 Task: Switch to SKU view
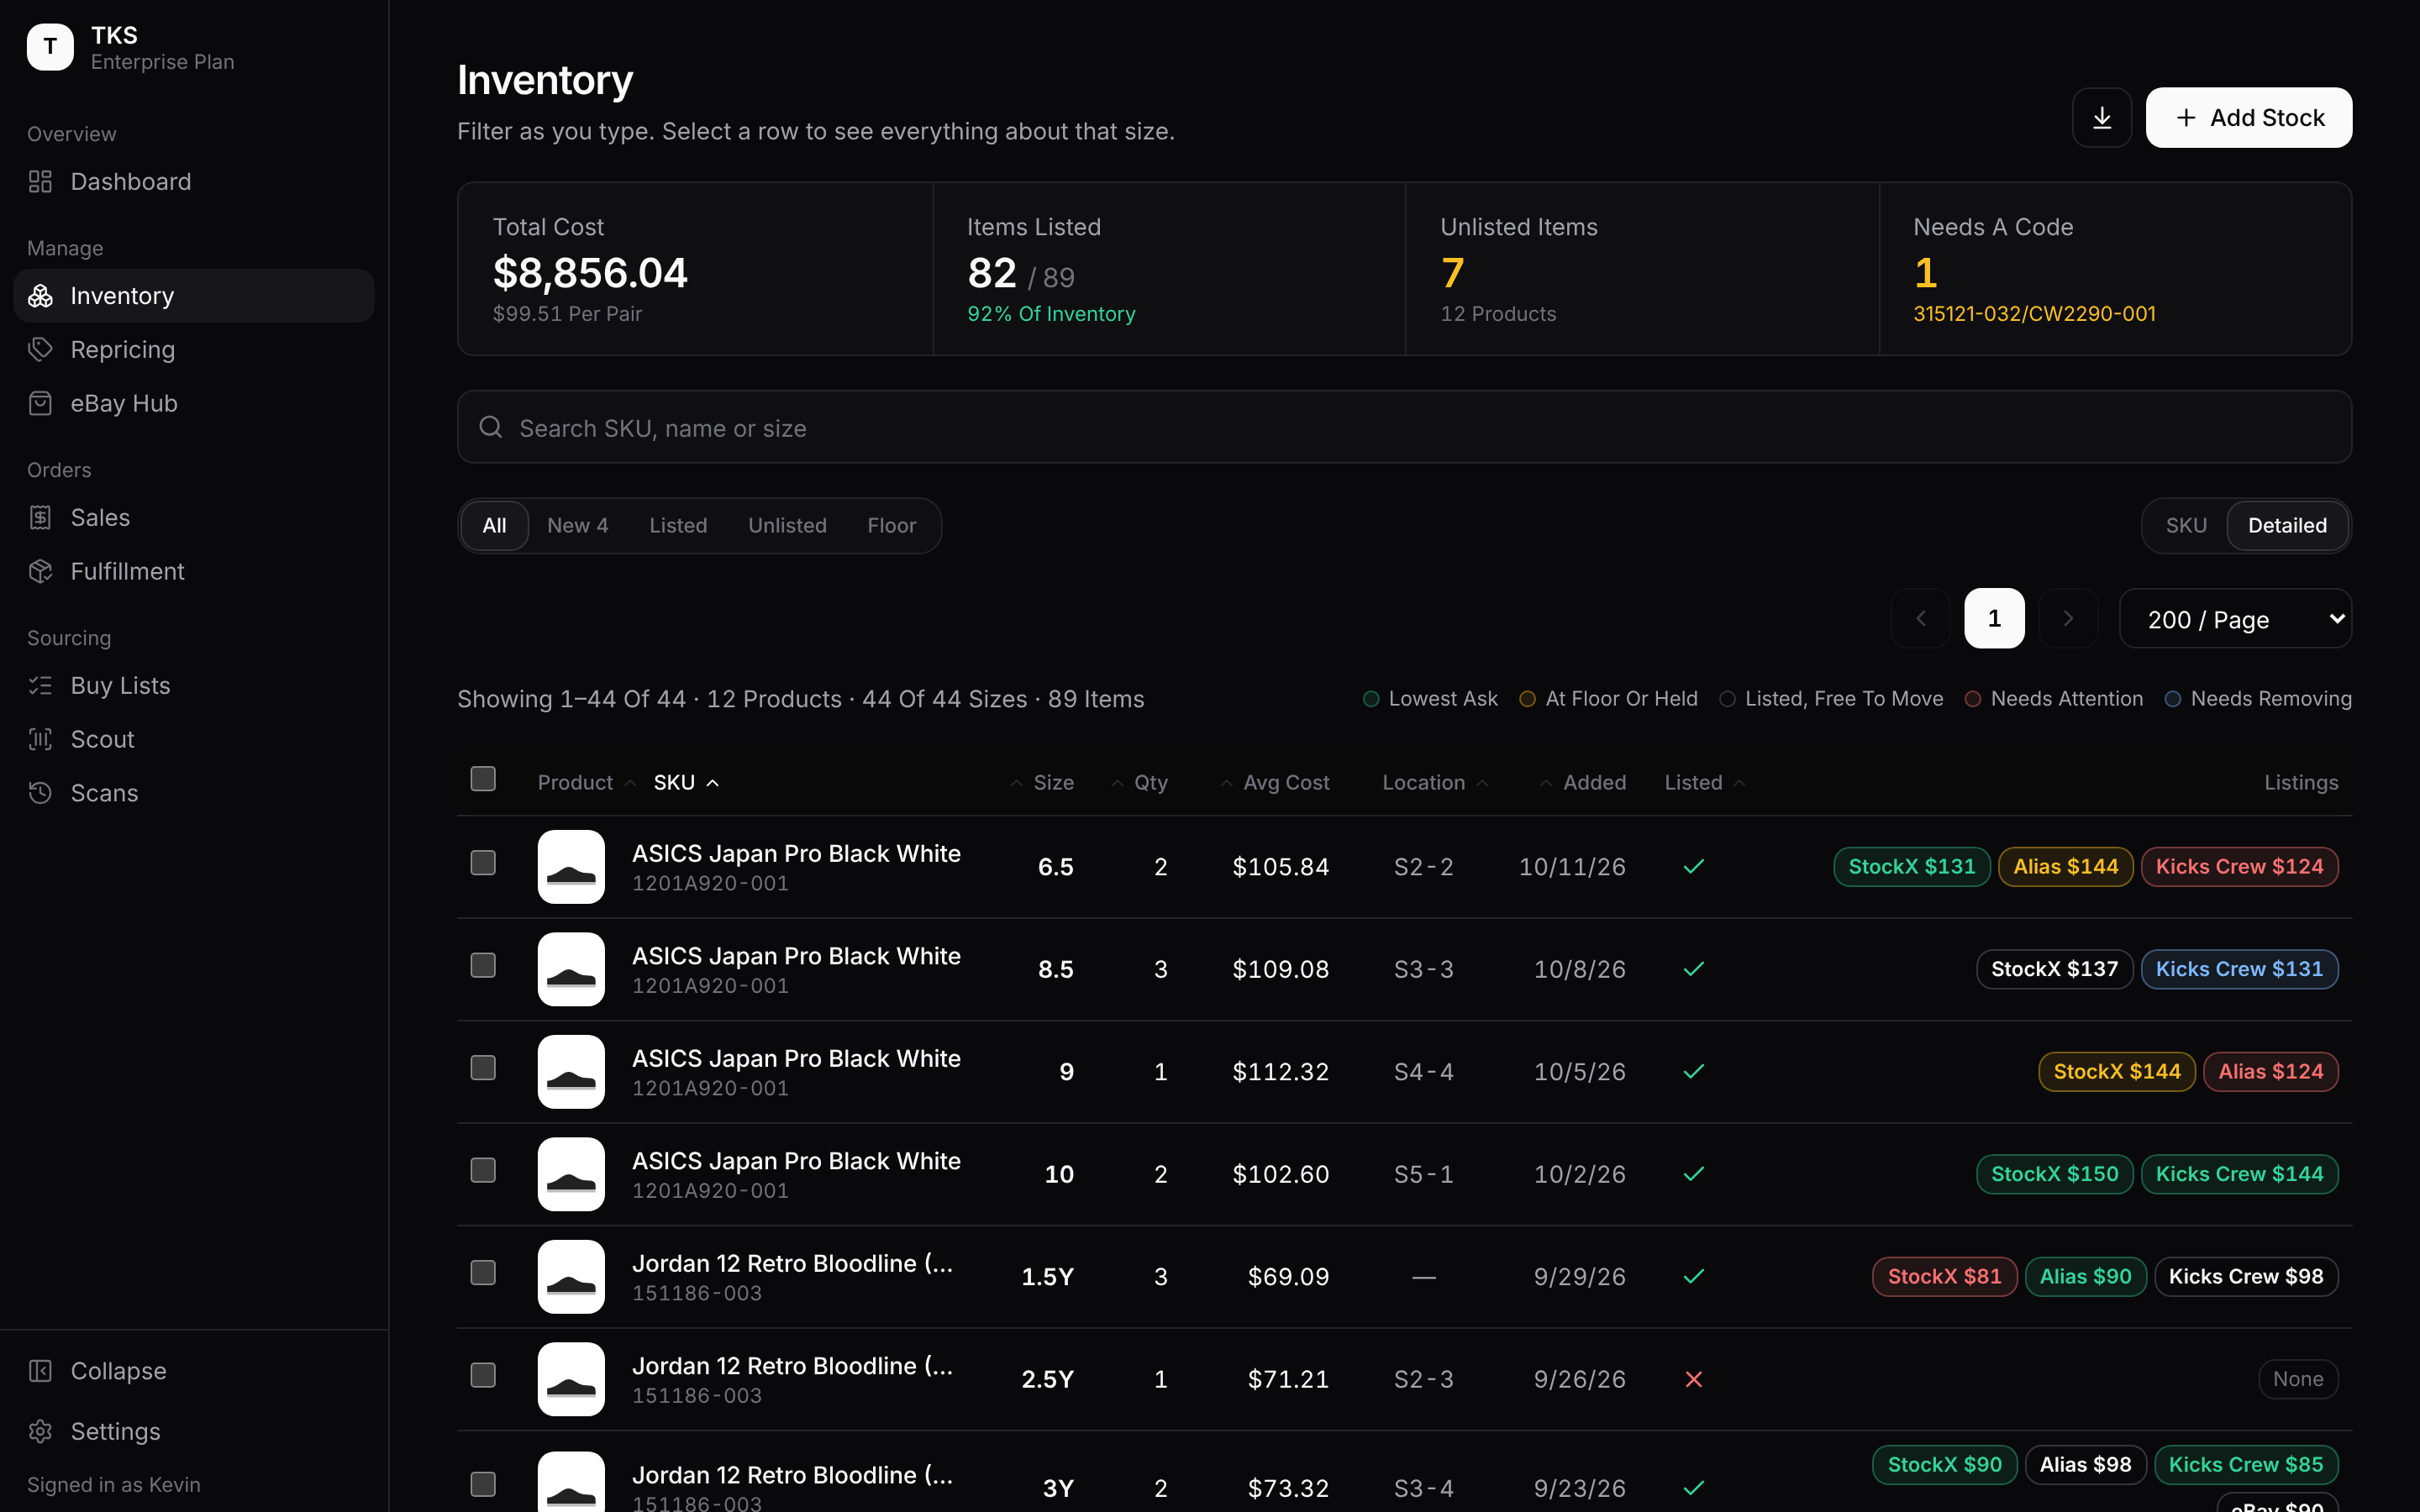(x=2186, y=526)
